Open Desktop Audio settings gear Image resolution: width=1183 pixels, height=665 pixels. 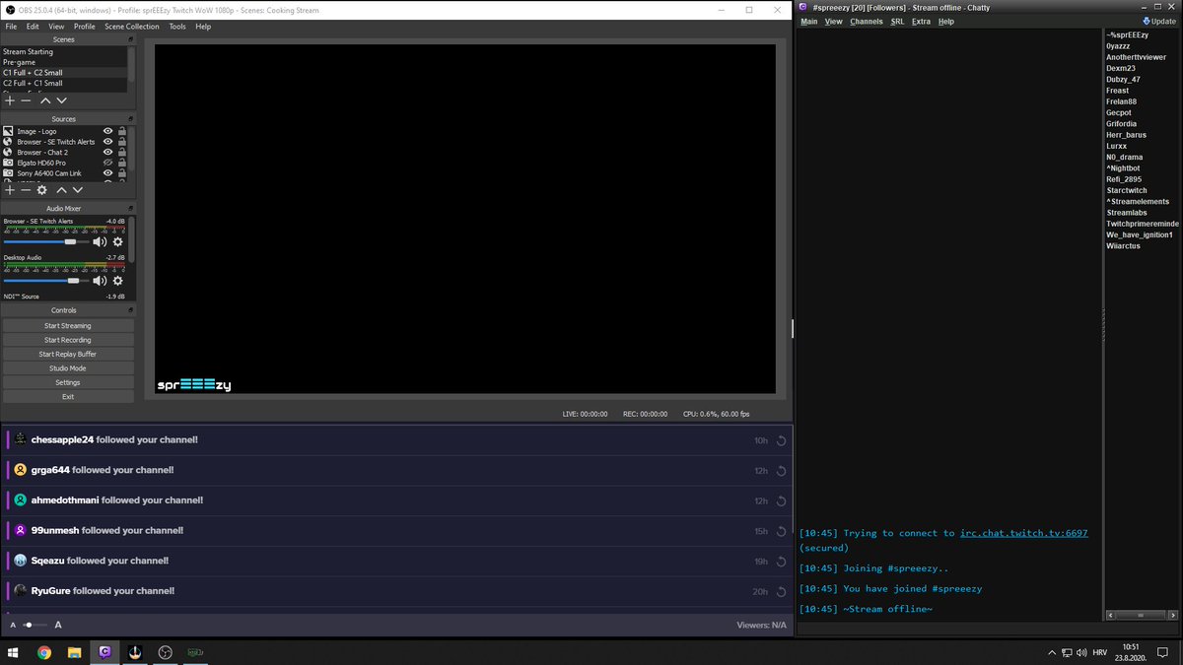click(x=117, y=281)
